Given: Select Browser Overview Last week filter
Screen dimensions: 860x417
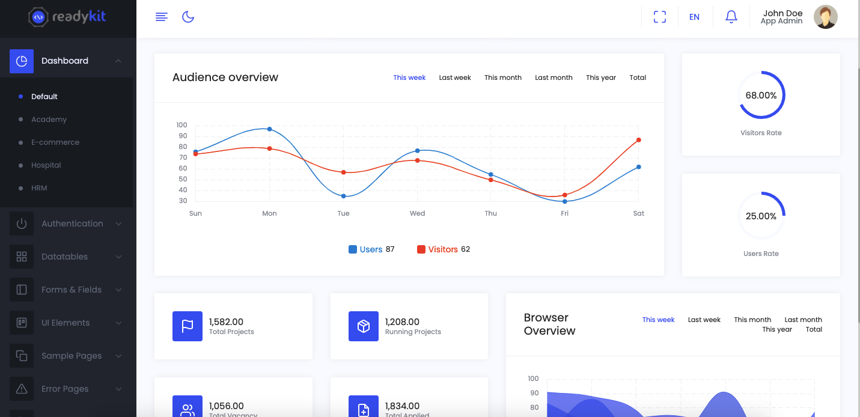Looking at the screenshot, I should [x=704, y=320].
